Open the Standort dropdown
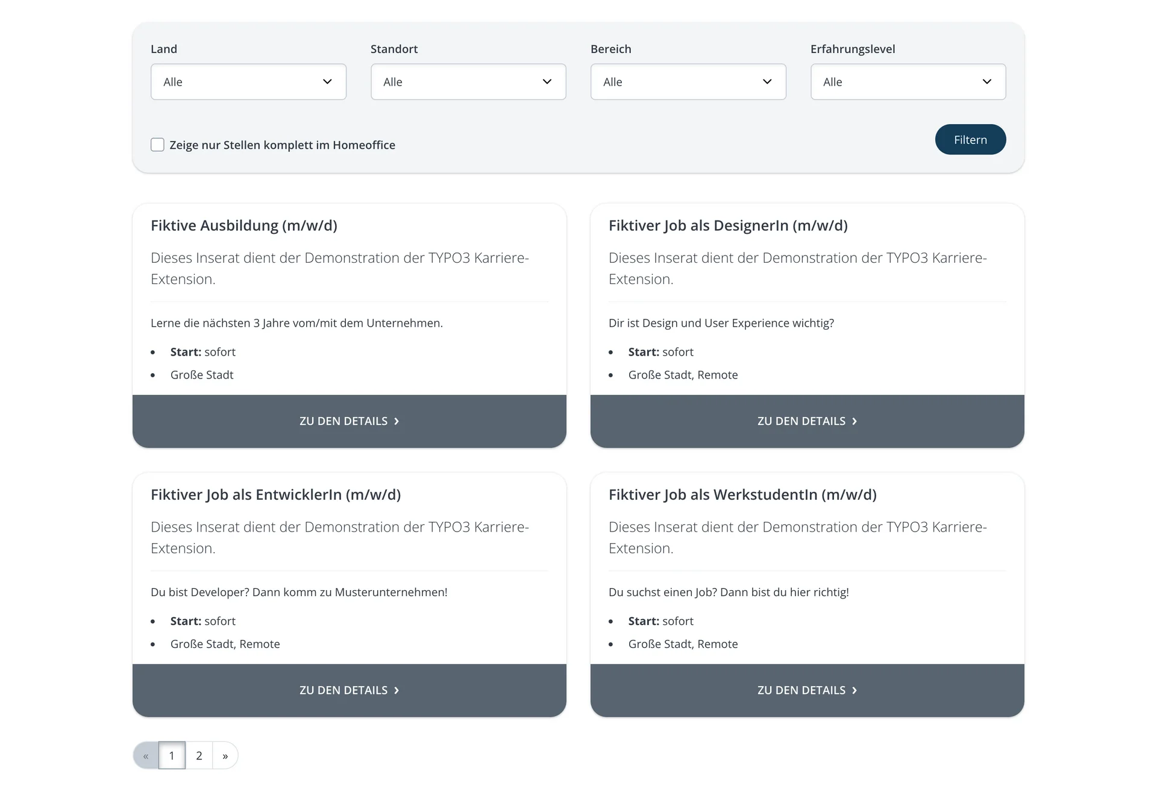The width and height of the screenshot is (1157, 795). pyautogui.click(x=547, y=81)
